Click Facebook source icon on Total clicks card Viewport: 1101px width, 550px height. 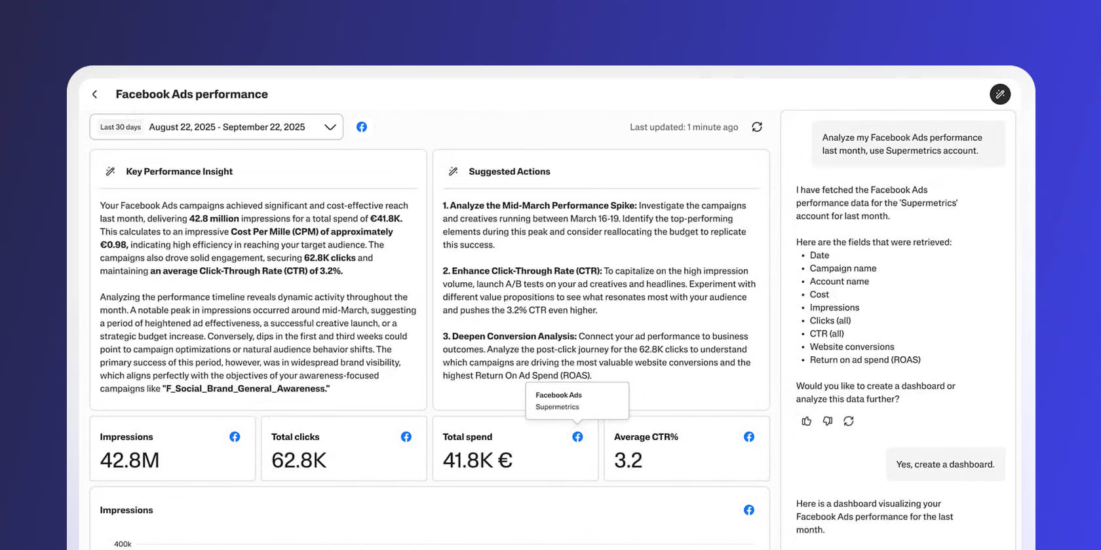(x=406, y=437)
